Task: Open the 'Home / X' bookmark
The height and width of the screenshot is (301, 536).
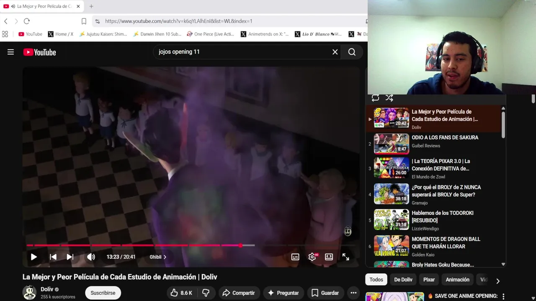Action: (61, 34)
